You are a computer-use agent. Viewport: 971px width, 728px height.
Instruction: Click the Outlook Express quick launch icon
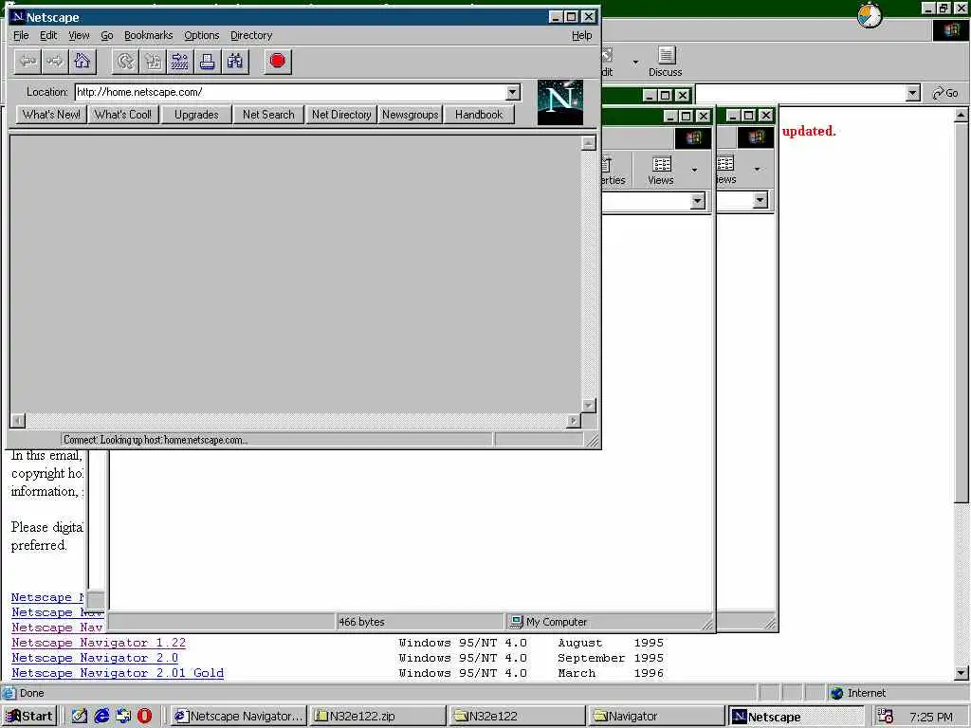123,717
